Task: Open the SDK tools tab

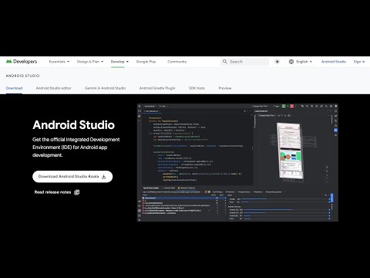Action: click(197, 88)
